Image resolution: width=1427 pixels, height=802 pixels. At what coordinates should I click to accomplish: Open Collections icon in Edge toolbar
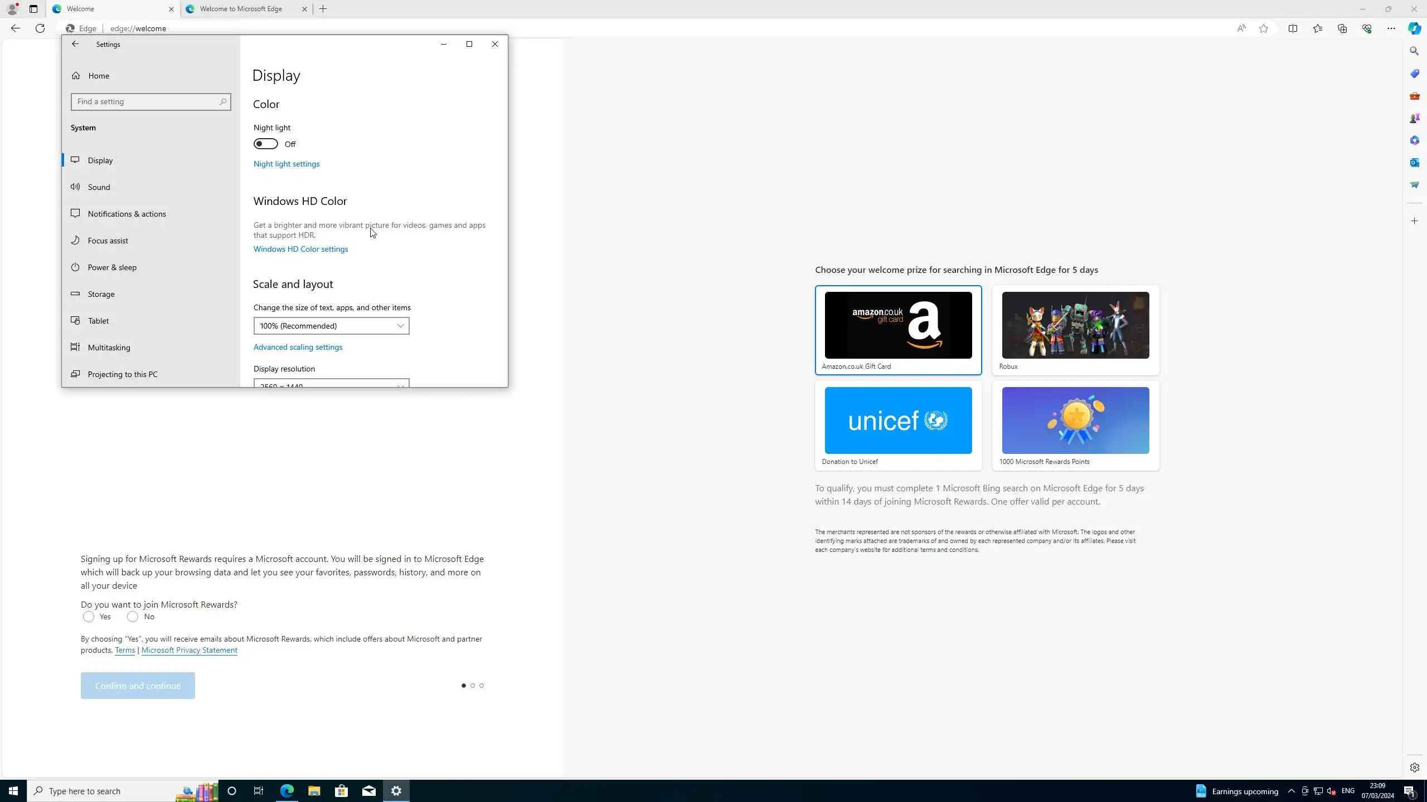point(1342,28)
